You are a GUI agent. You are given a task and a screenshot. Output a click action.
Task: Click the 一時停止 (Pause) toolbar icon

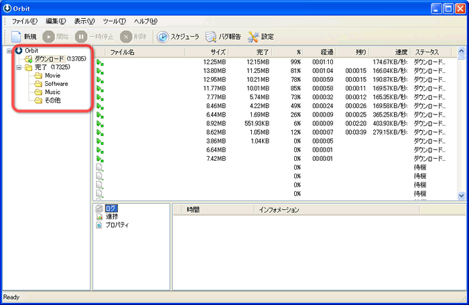coord(81,37)
